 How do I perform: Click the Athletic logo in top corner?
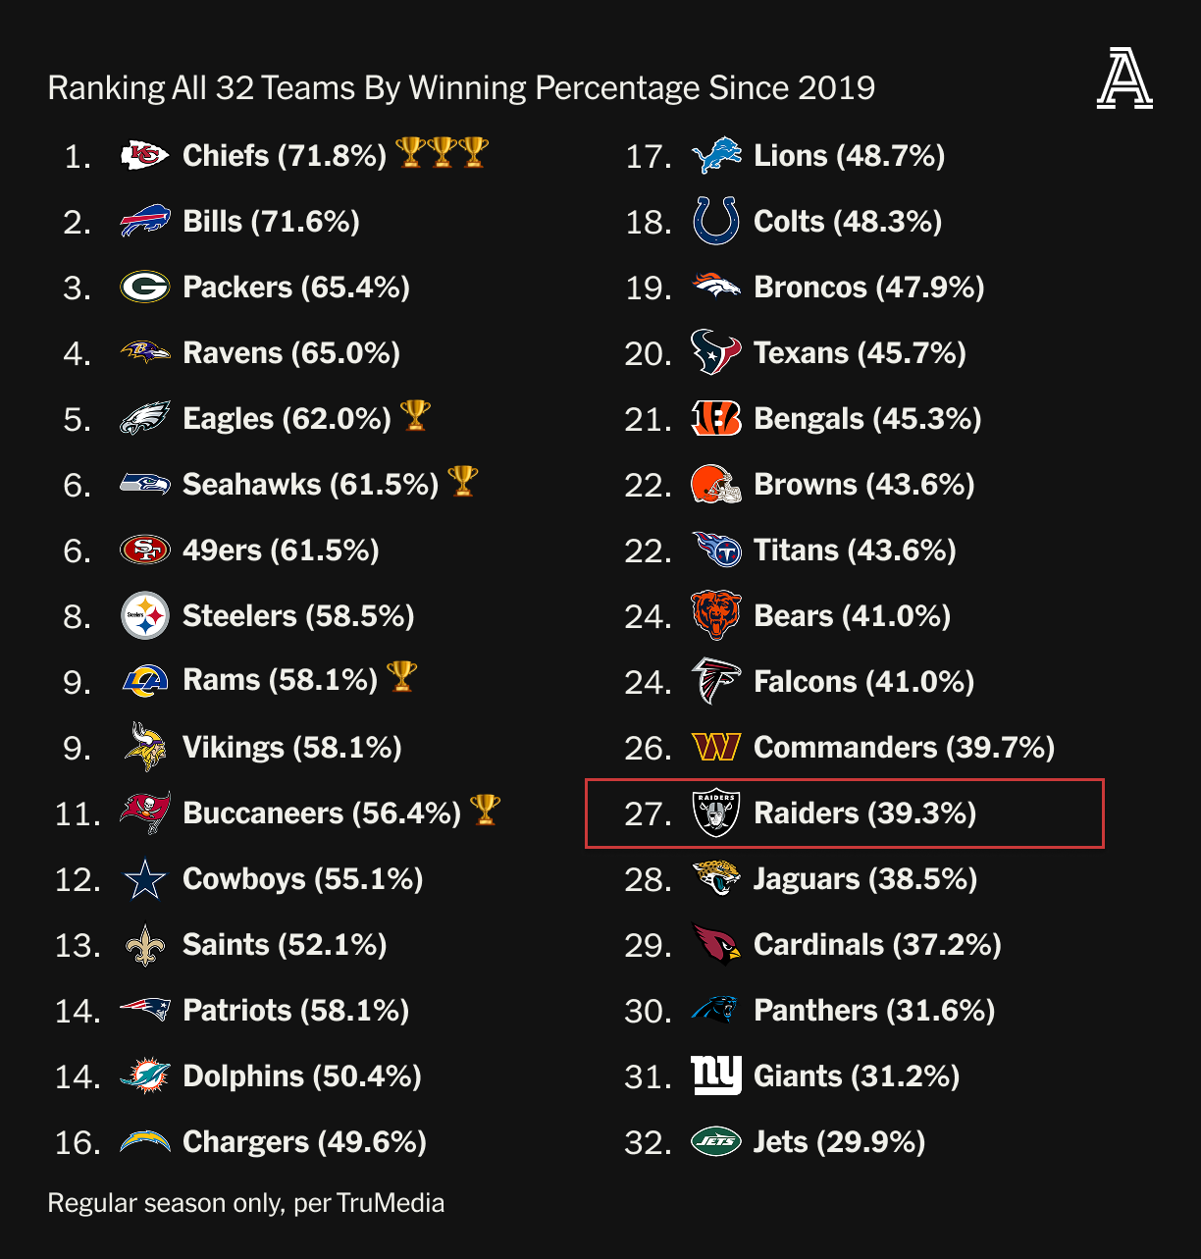pos(1124,79)
